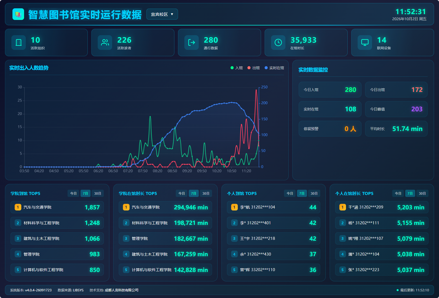
Task: Click the 数据来源 LIBSYS footer text
Action: (x=71, y=290)
